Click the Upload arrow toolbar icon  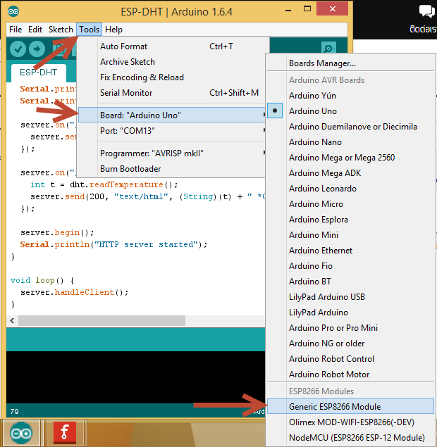(37, 49)
